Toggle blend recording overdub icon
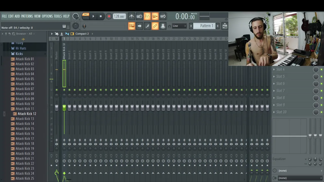This screenshot has height=182, width=324. click(x=155, y=16)
